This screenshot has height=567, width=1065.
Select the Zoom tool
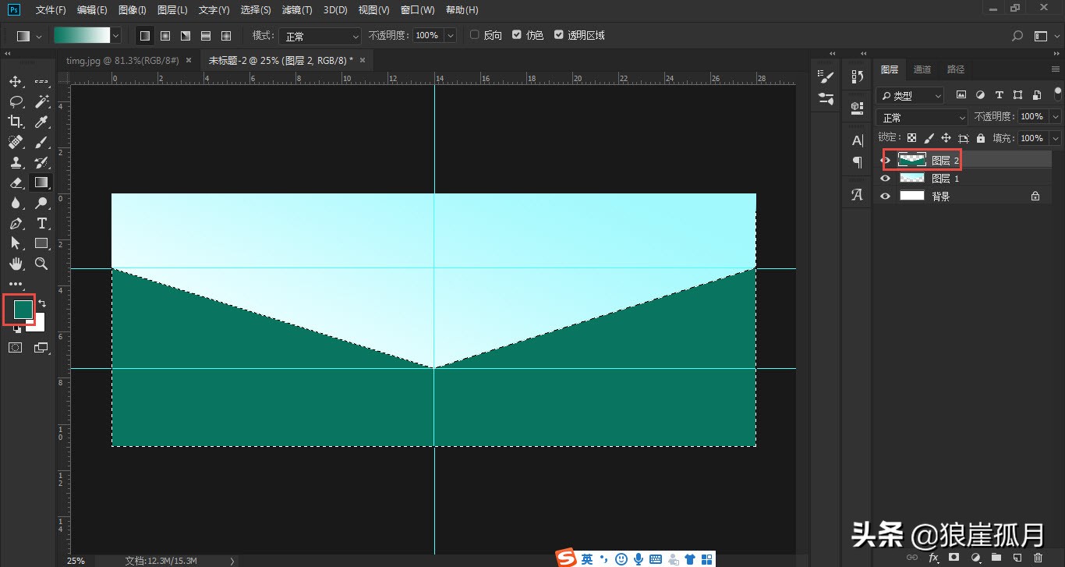point(42,264)
